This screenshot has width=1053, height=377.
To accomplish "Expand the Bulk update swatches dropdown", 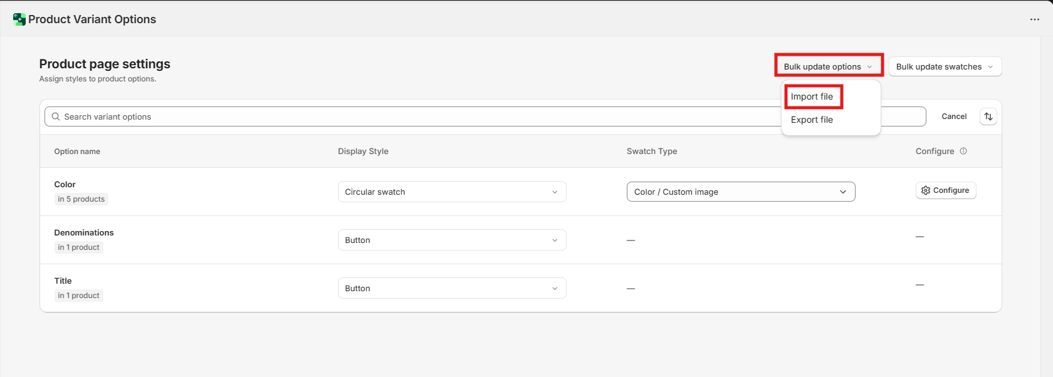I will (x=945, y=66).
